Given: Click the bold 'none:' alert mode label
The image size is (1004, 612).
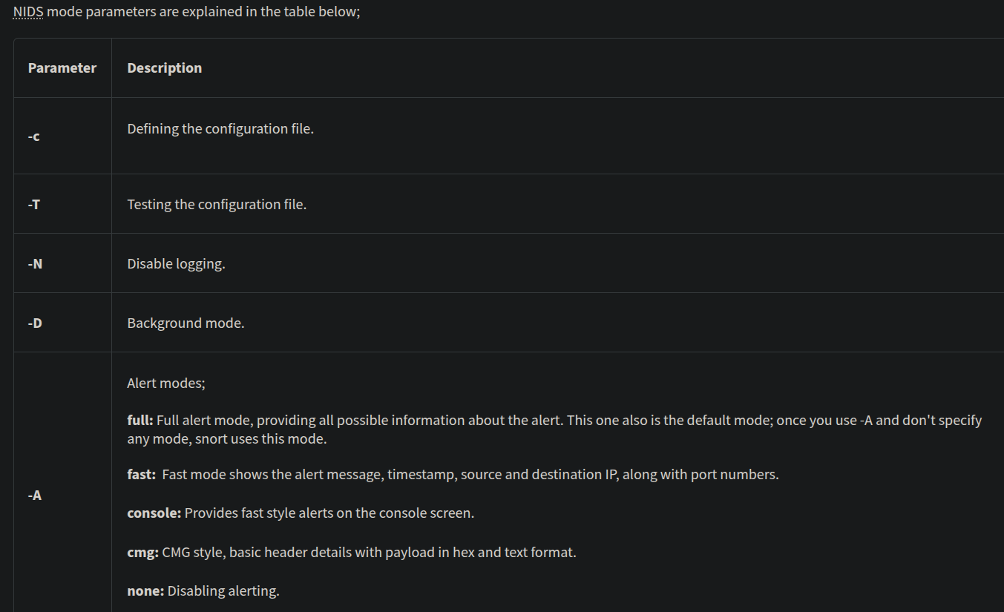Looking at the screenshot, I should click(x=145, y=591).
